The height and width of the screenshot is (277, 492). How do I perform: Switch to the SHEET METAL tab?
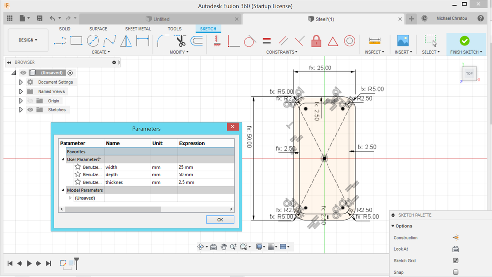coord(138,29)
